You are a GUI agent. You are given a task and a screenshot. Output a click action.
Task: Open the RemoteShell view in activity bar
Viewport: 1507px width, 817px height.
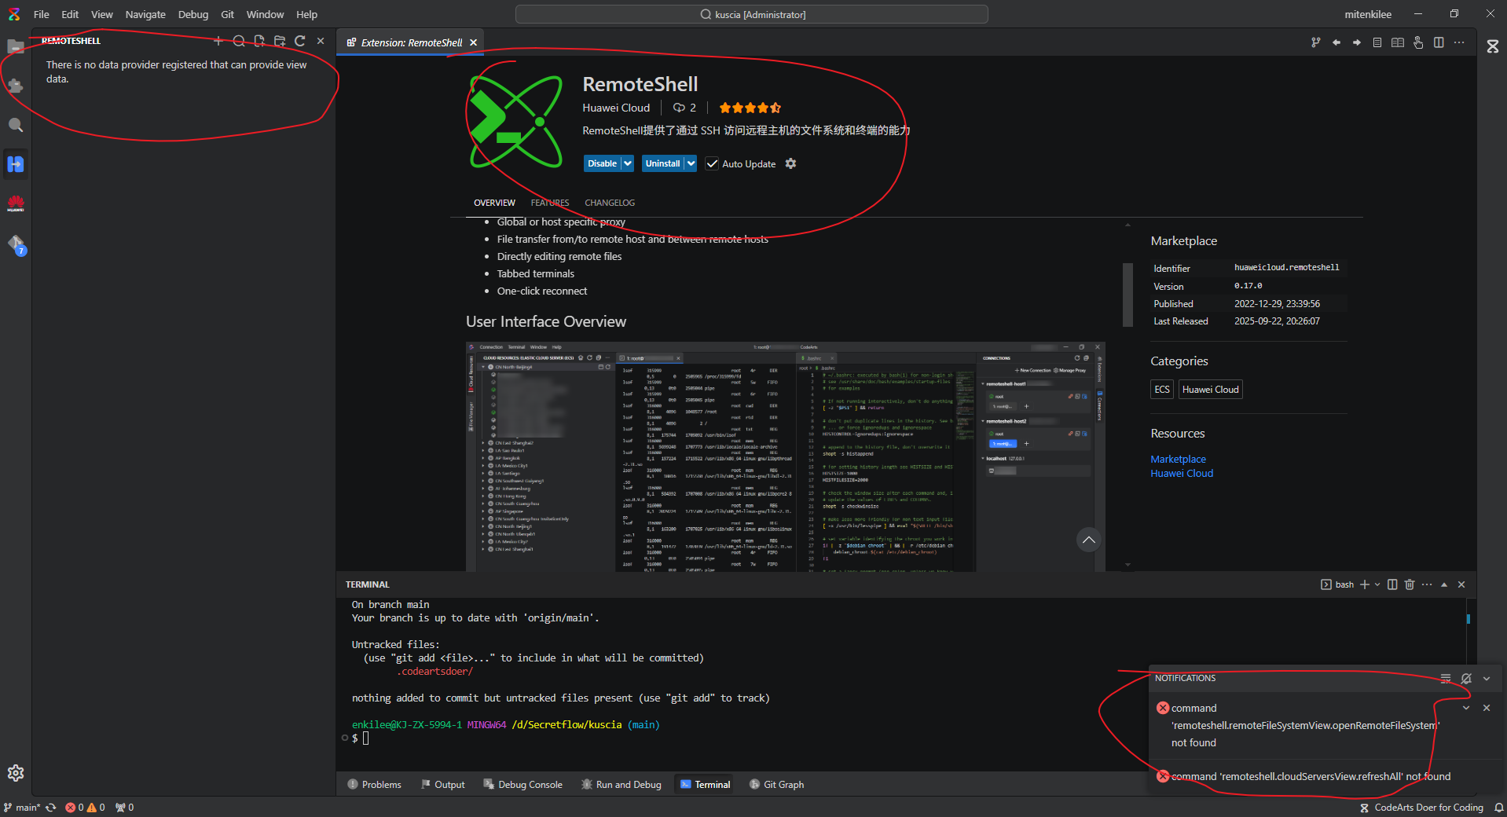16,164
